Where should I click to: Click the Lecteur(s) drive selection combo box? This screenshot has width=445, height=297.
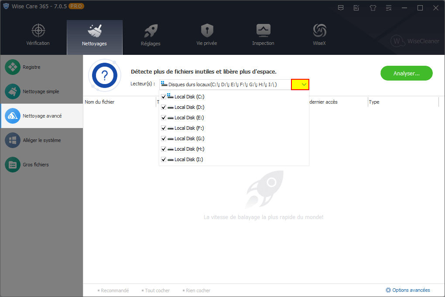click(x=224, y=84)
